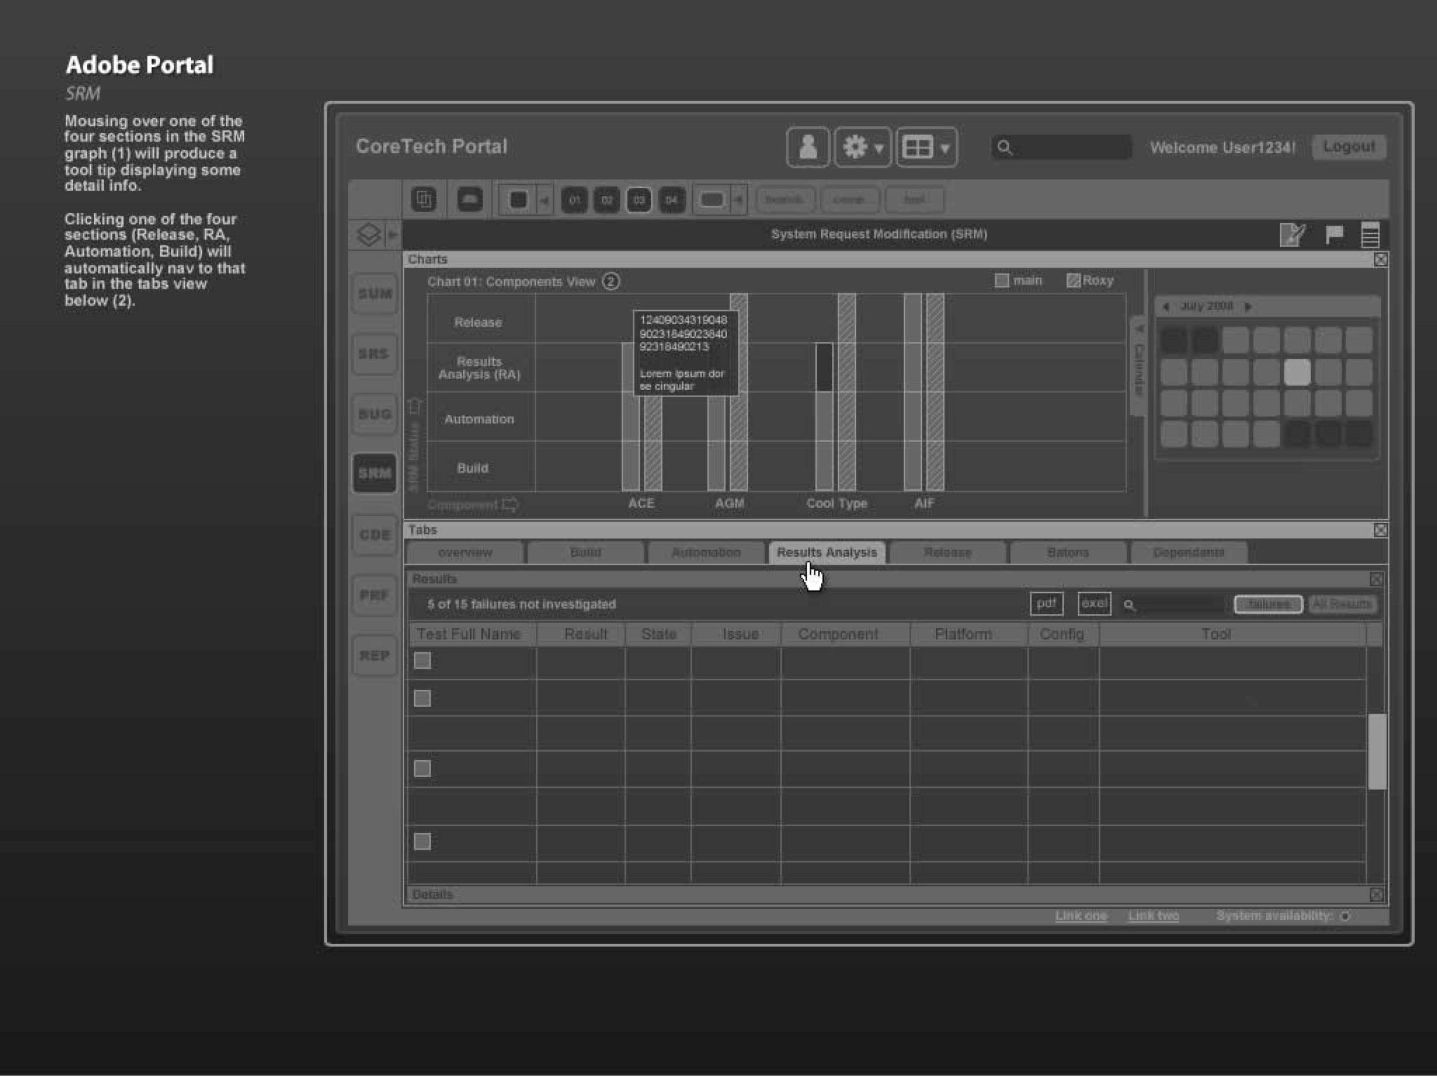Click the Component axis arrow icon
The height and width of the screenshot is (1077, 1437).
point(510,504)
